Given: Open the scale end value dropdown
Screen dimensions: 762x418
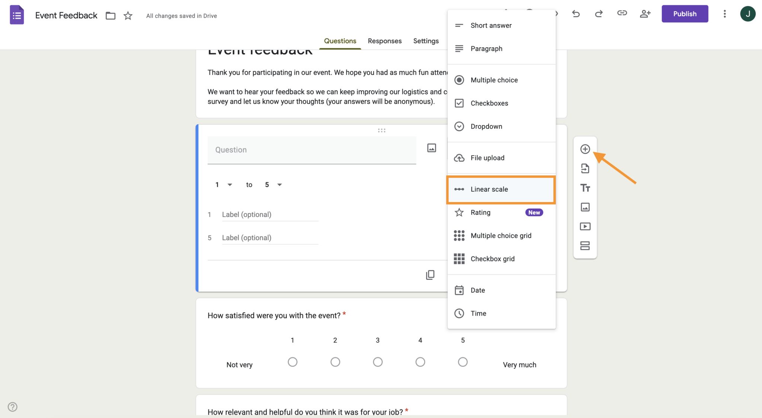Looking at the screenshot, I should click(273, 185).
